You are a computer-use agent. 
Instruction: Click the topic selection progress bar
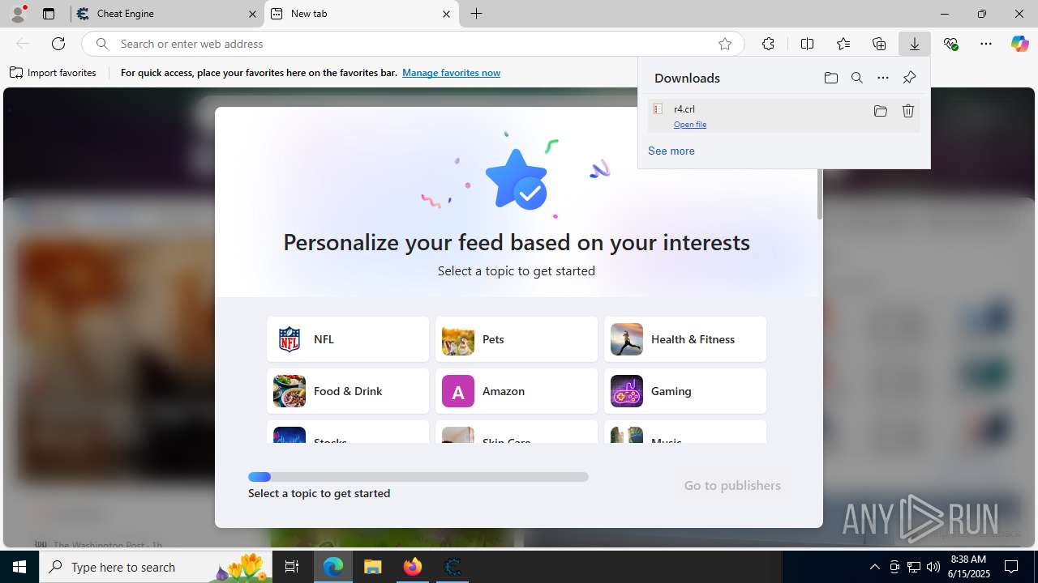[x=418, y=477]
